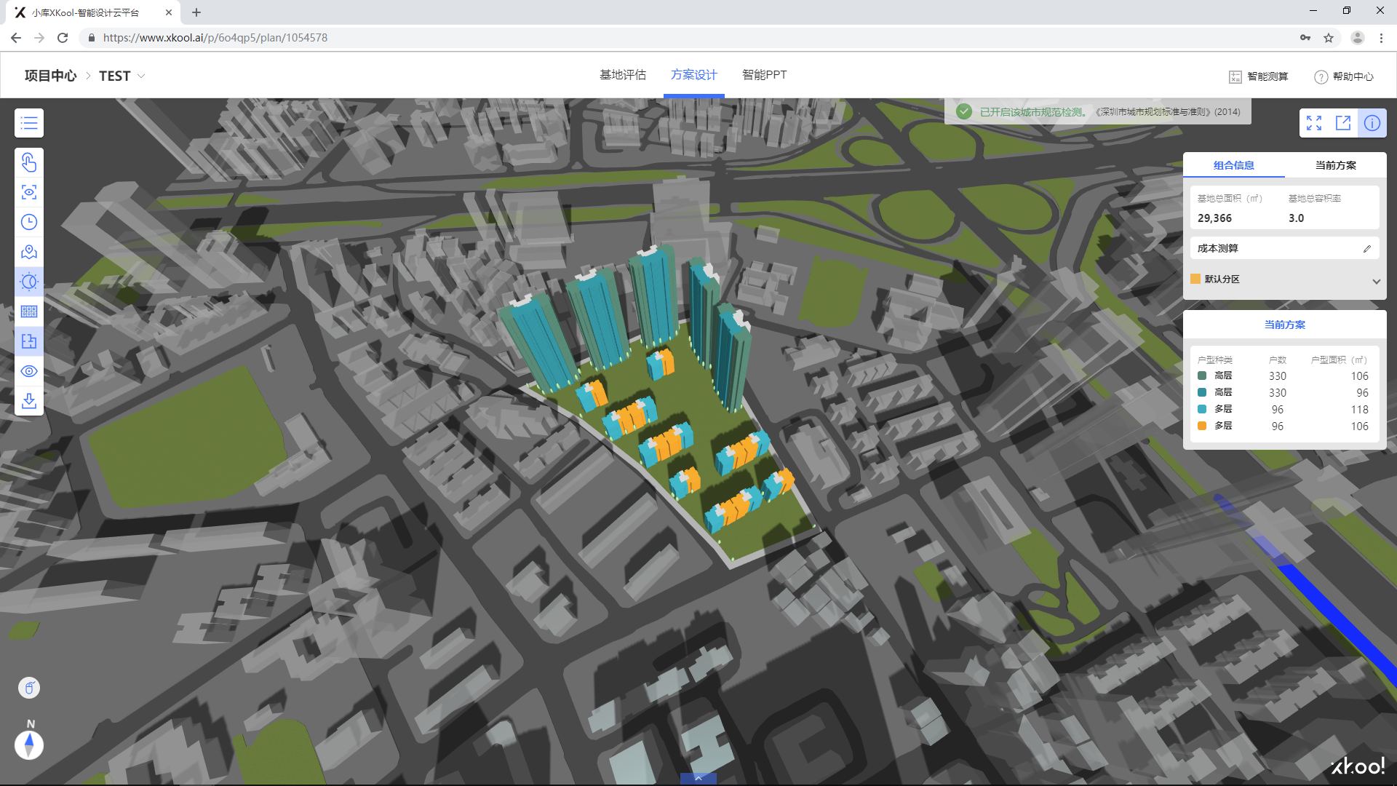
Task: Expand the 默认分区 section chevron
Action: point(1376,282)
